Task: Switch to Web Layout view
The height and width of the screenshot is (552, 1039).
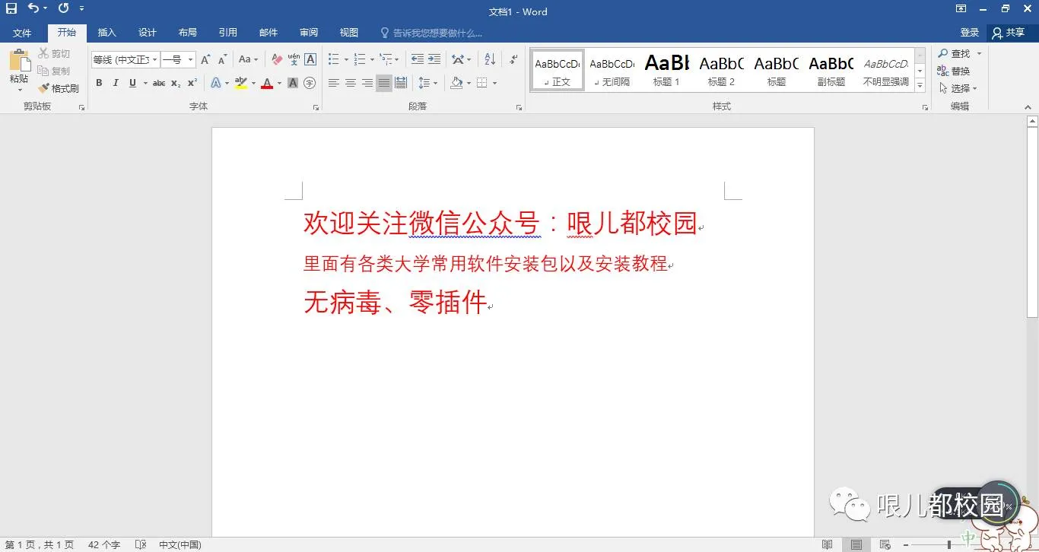Action: (x=885, y=544)
